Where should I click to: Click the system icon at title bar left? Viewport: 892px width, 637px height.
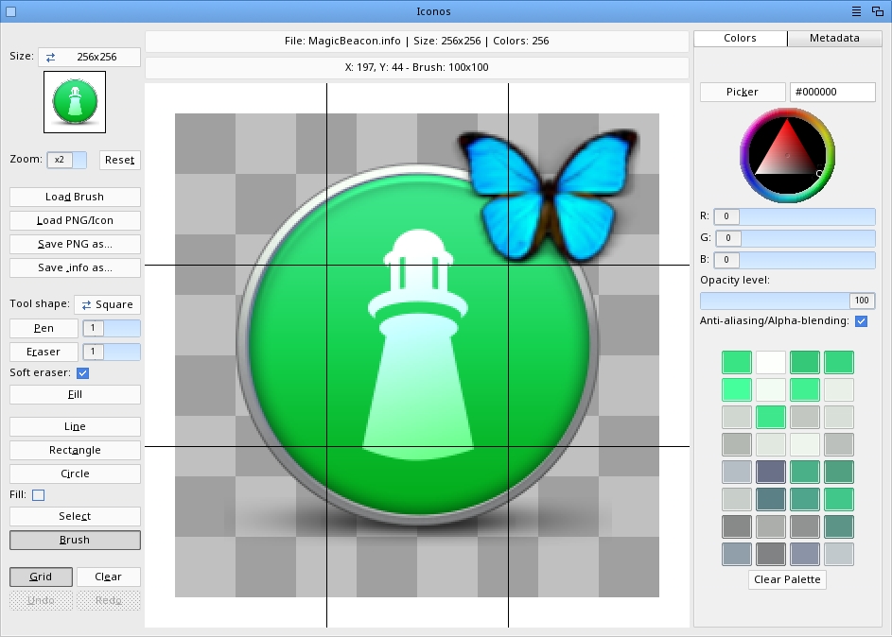11,11
